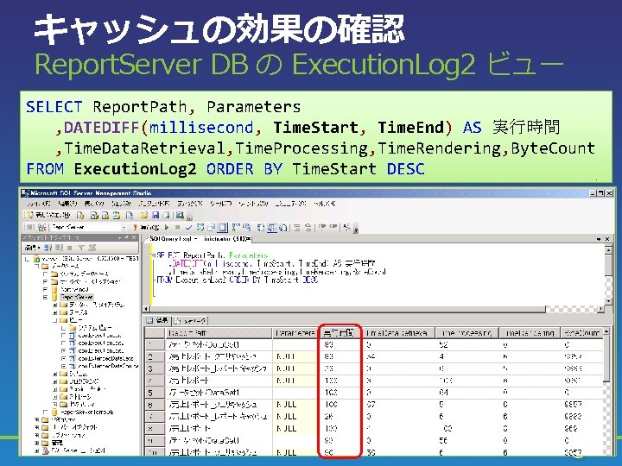622x466 pixels.
Task: Switch to the メッセージ tab
Action: 190,320
